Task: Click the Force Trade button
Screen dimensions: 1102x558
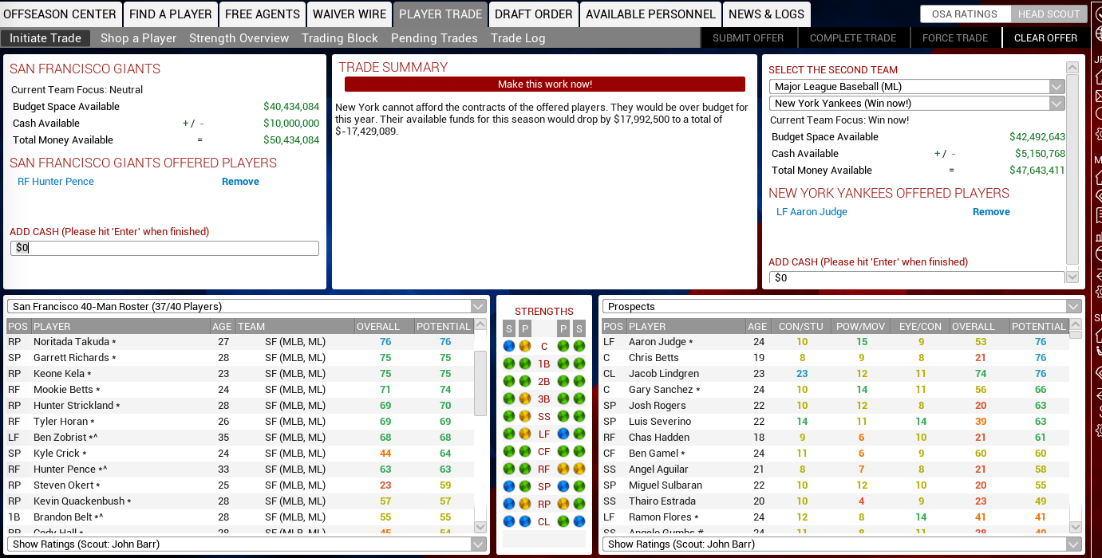Action: click(955, 37)
